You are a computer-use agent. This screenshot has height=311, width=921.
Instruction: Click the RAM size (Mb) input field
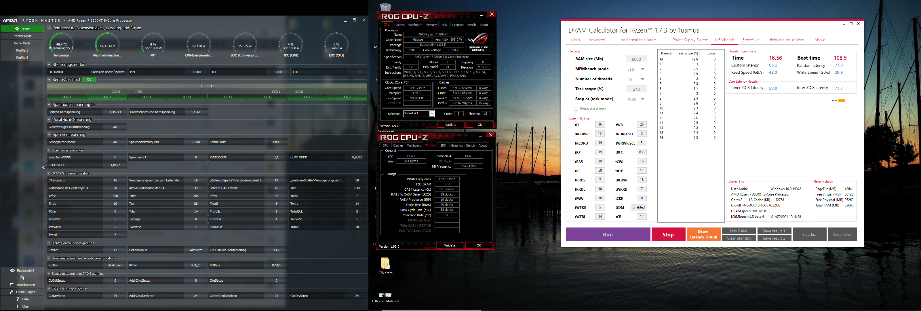[636, 59]
